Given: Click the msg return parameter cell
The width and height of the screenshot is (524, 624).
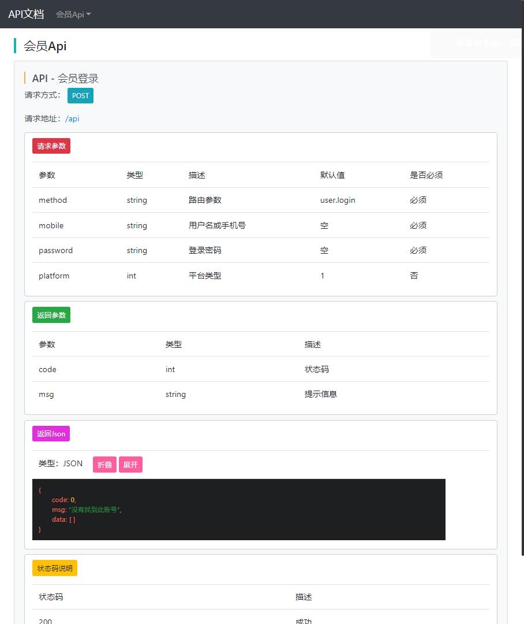Looking at the screenshot, I should pyautogui.click(x=46, y=395).
